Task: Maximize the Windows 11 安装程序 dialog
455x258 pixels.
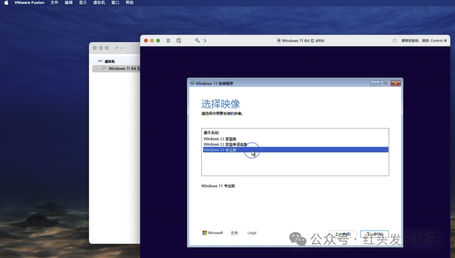Action: pos(385,83)
